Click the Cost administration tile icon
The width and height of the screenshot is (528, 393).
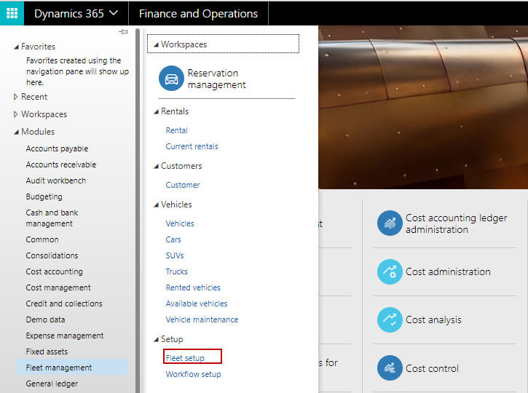click(390, 271)
